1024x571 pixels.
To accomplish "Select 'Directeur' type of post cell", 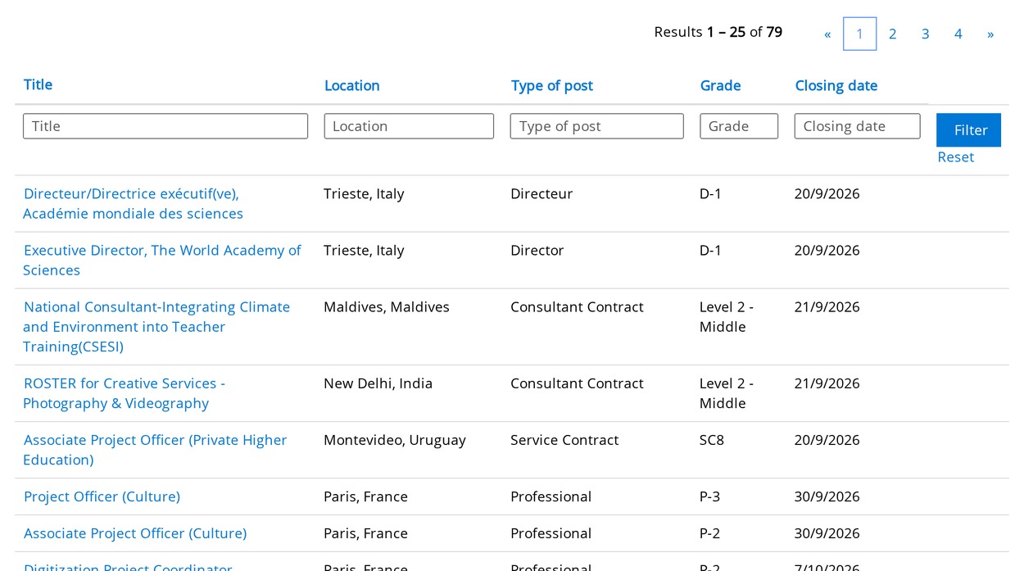I will (x=541, y=194).
